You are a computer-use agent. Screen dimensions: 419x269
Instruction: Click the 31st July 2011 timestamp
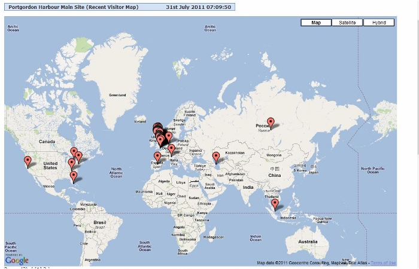[x=198, y=7]
